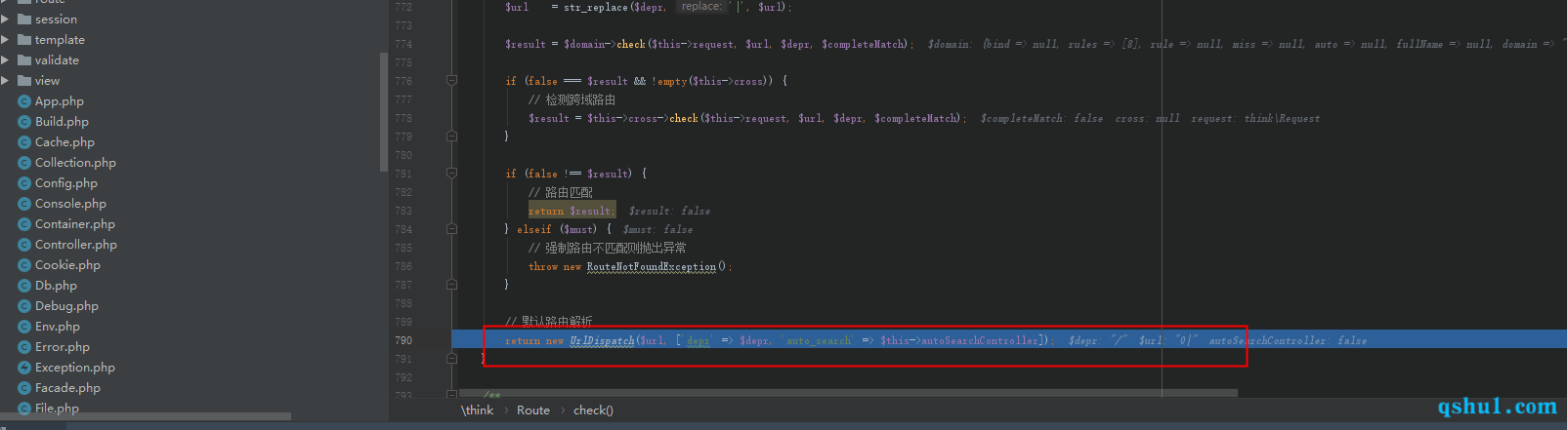Click the UrlDispatch class reference

[602, 340]
